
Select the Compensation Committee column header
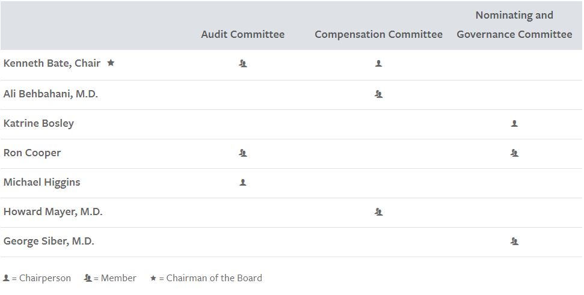pos(378,34)
